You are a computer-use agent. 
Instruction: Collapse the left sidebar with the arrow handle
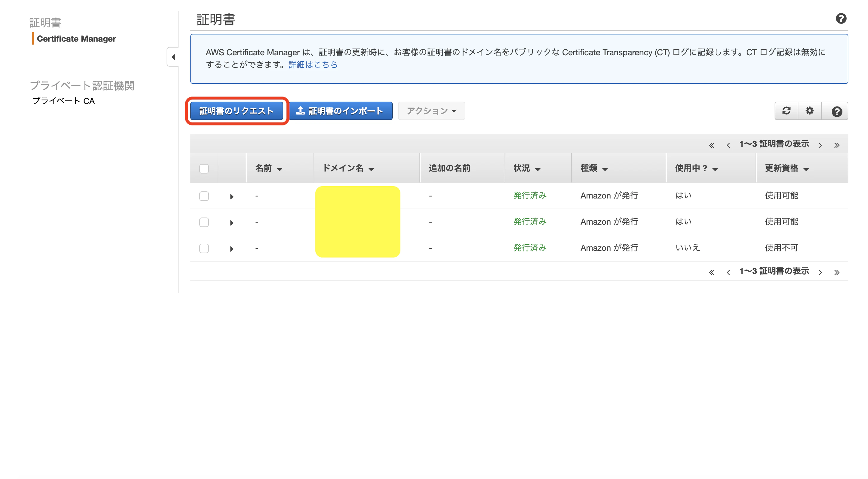tap(173, 57)
